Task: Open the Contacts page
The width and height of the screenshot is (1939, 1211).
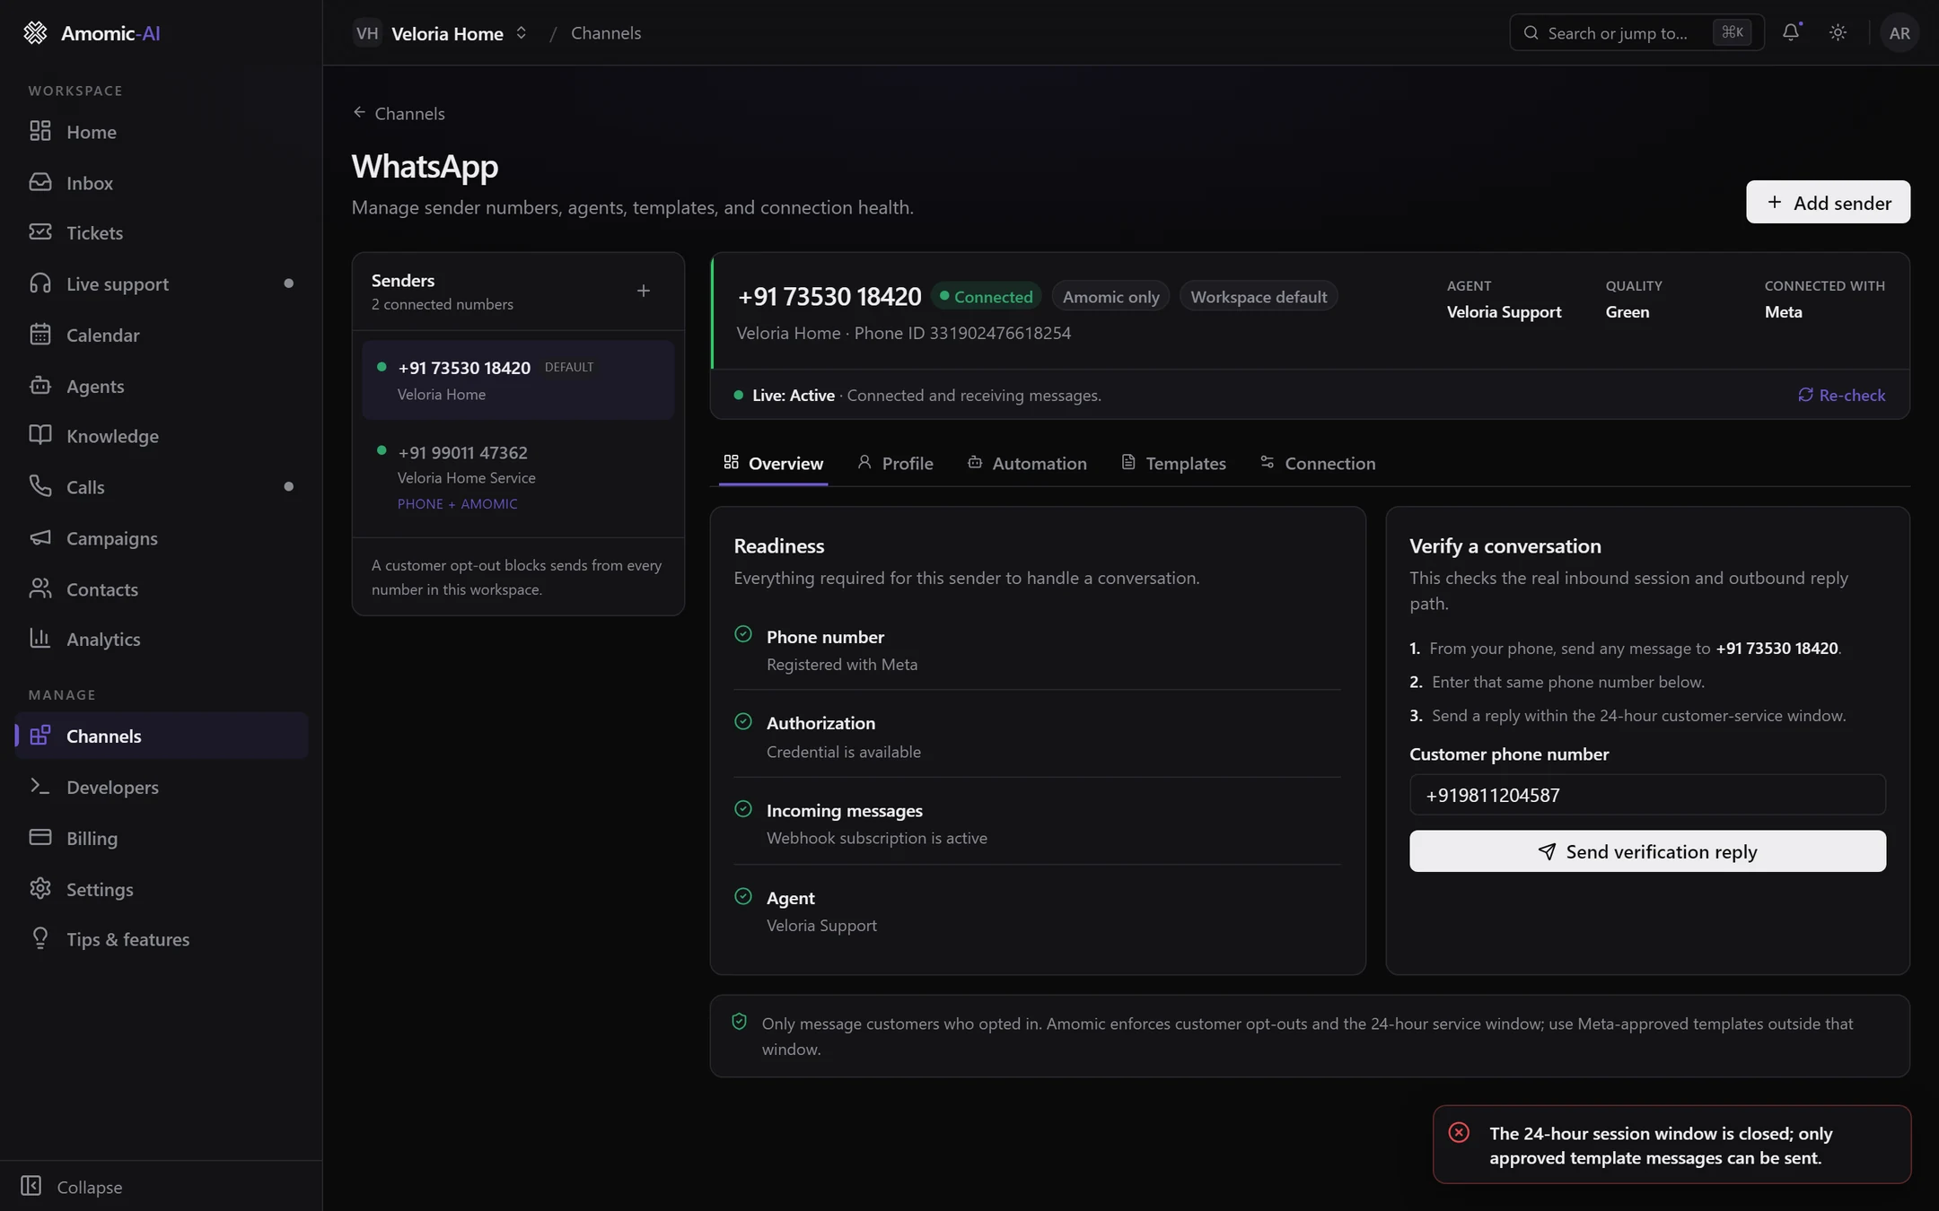Action: tap(162, 590)
